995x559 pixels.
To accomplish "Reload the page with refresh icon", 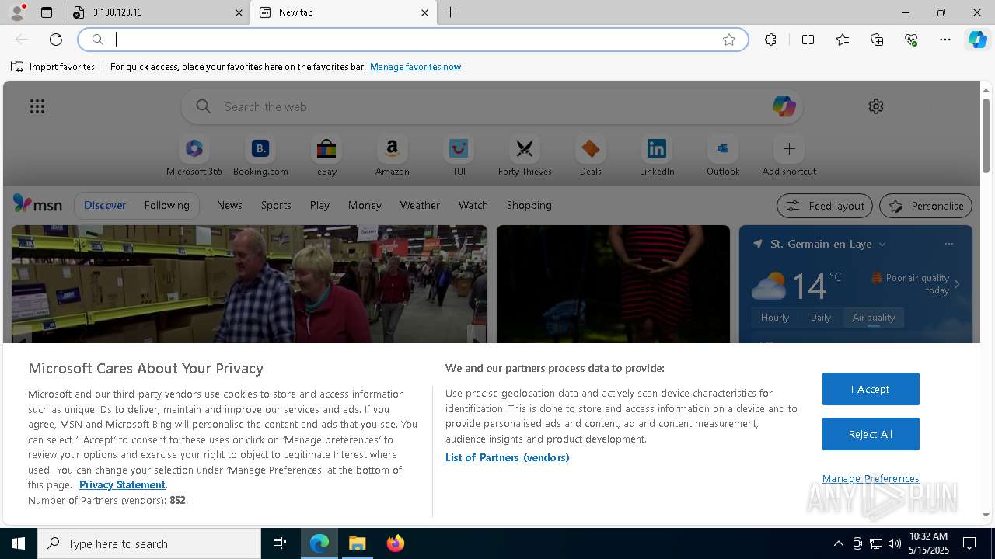I will point(56,40).
